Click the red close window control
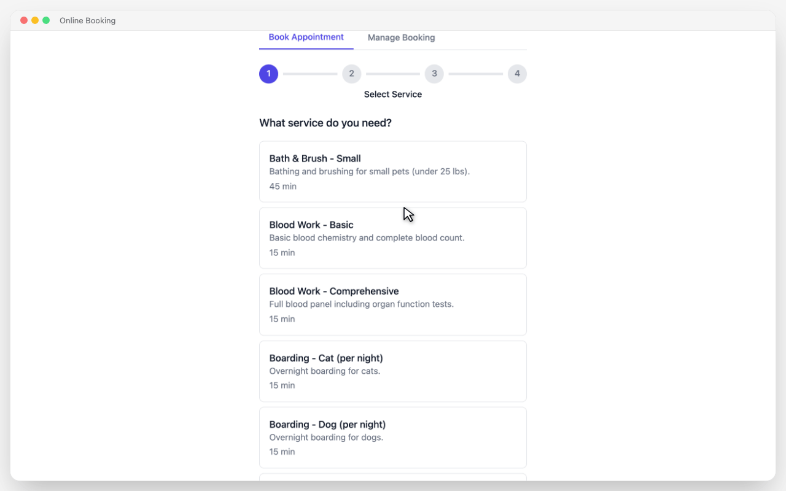The width and height of the screenshot is (786, 491). tap(23, 20)
